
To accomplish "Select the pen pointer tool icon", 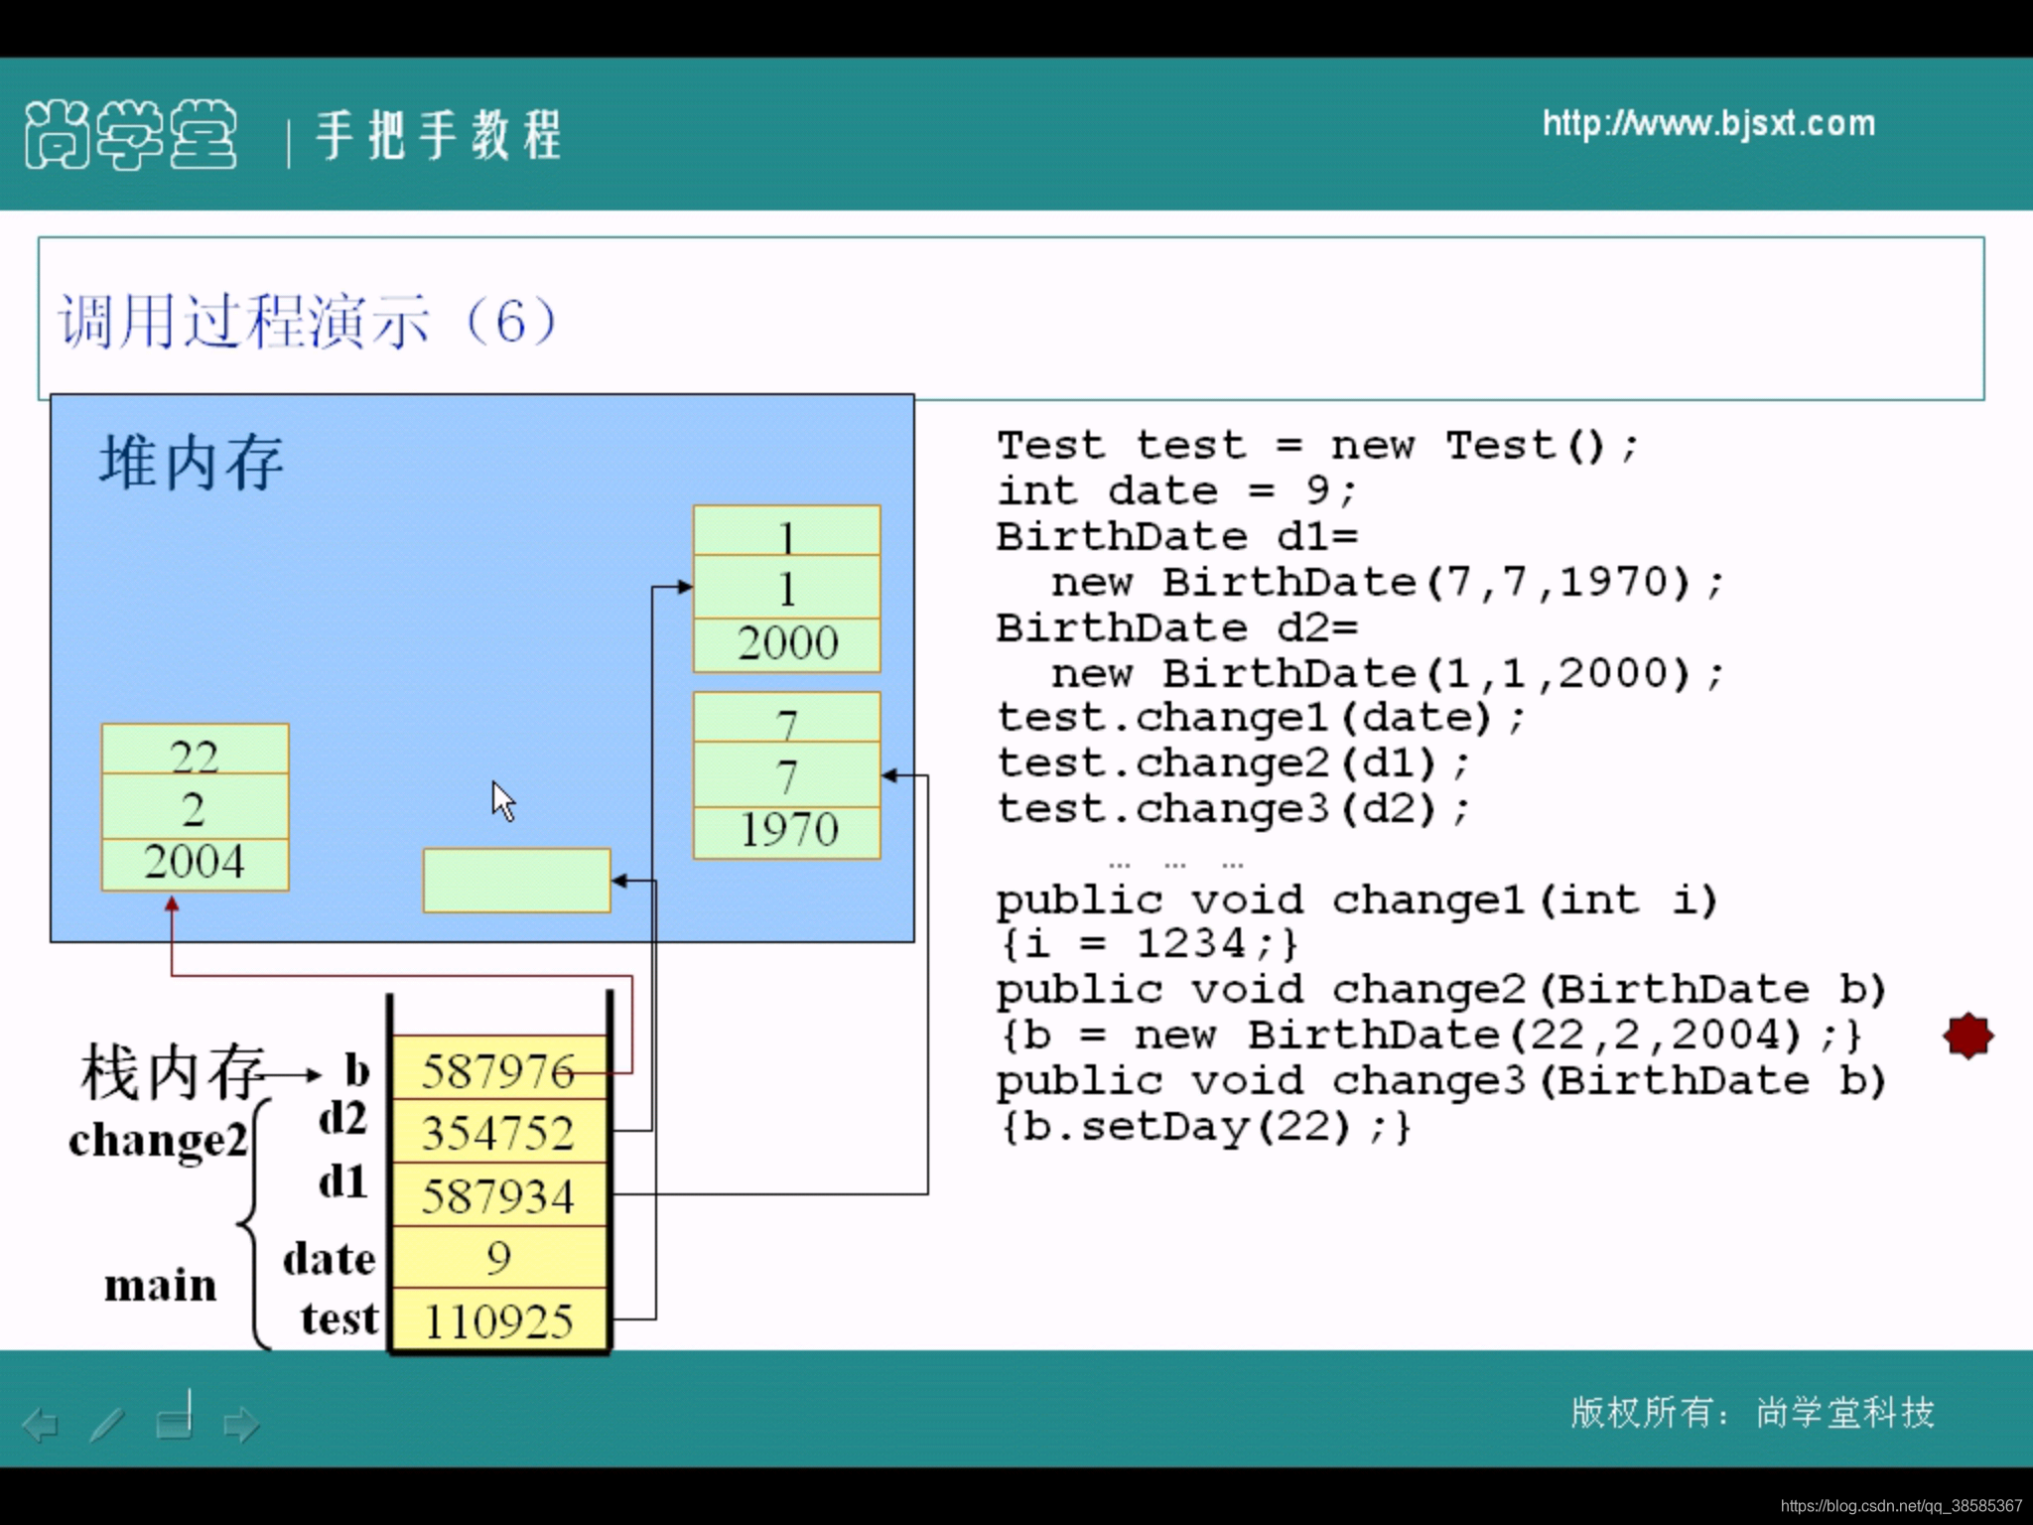I will coord(107,1424).
